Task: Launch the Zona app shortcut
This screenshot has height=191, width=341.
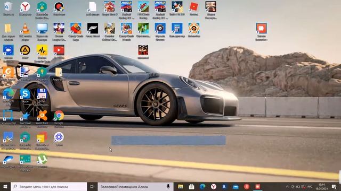Action: pyautogui.click(x=59, y=137)
